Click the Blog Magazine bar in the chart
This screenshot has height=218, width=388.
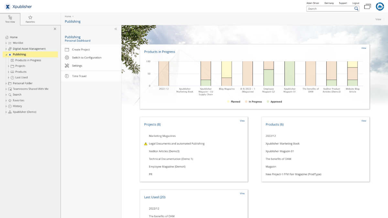pyautogui.click(x=226, y=74)
